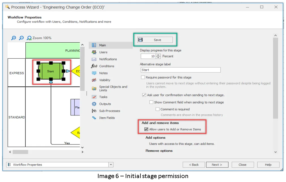Open the Main properties section
This screenshot has height=182, width=286.
point(111,45)
